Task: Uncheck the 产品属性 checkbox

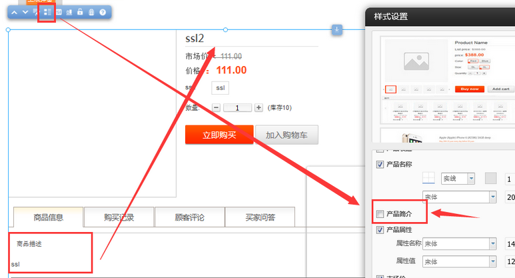Action: pyautogui.click(x=380, y=230)
